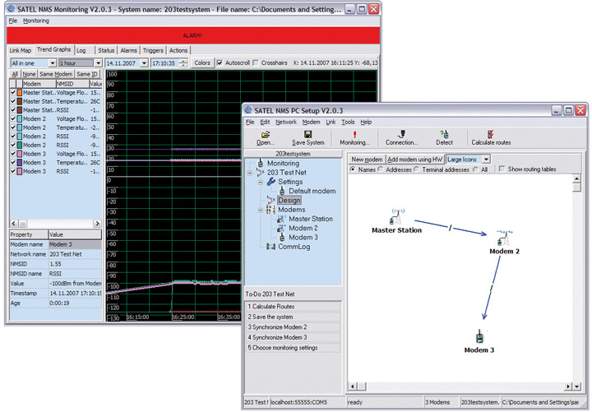Click the orange Master Station Voltage color swatch
The image size is (592, 412).
coord(20,93)
